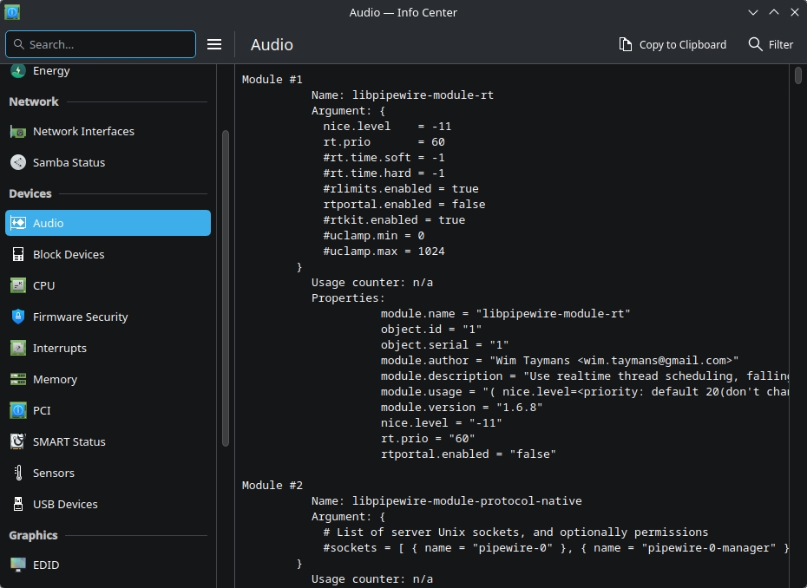807x588 pixels.
Task: Click the '#rt.time.soft = -1' line
Action: coord(384,158)
